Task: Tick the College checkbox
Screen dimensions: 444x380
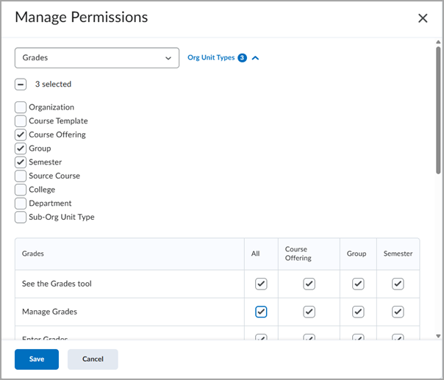Action: pyautogui.click(x=21, y=190)
